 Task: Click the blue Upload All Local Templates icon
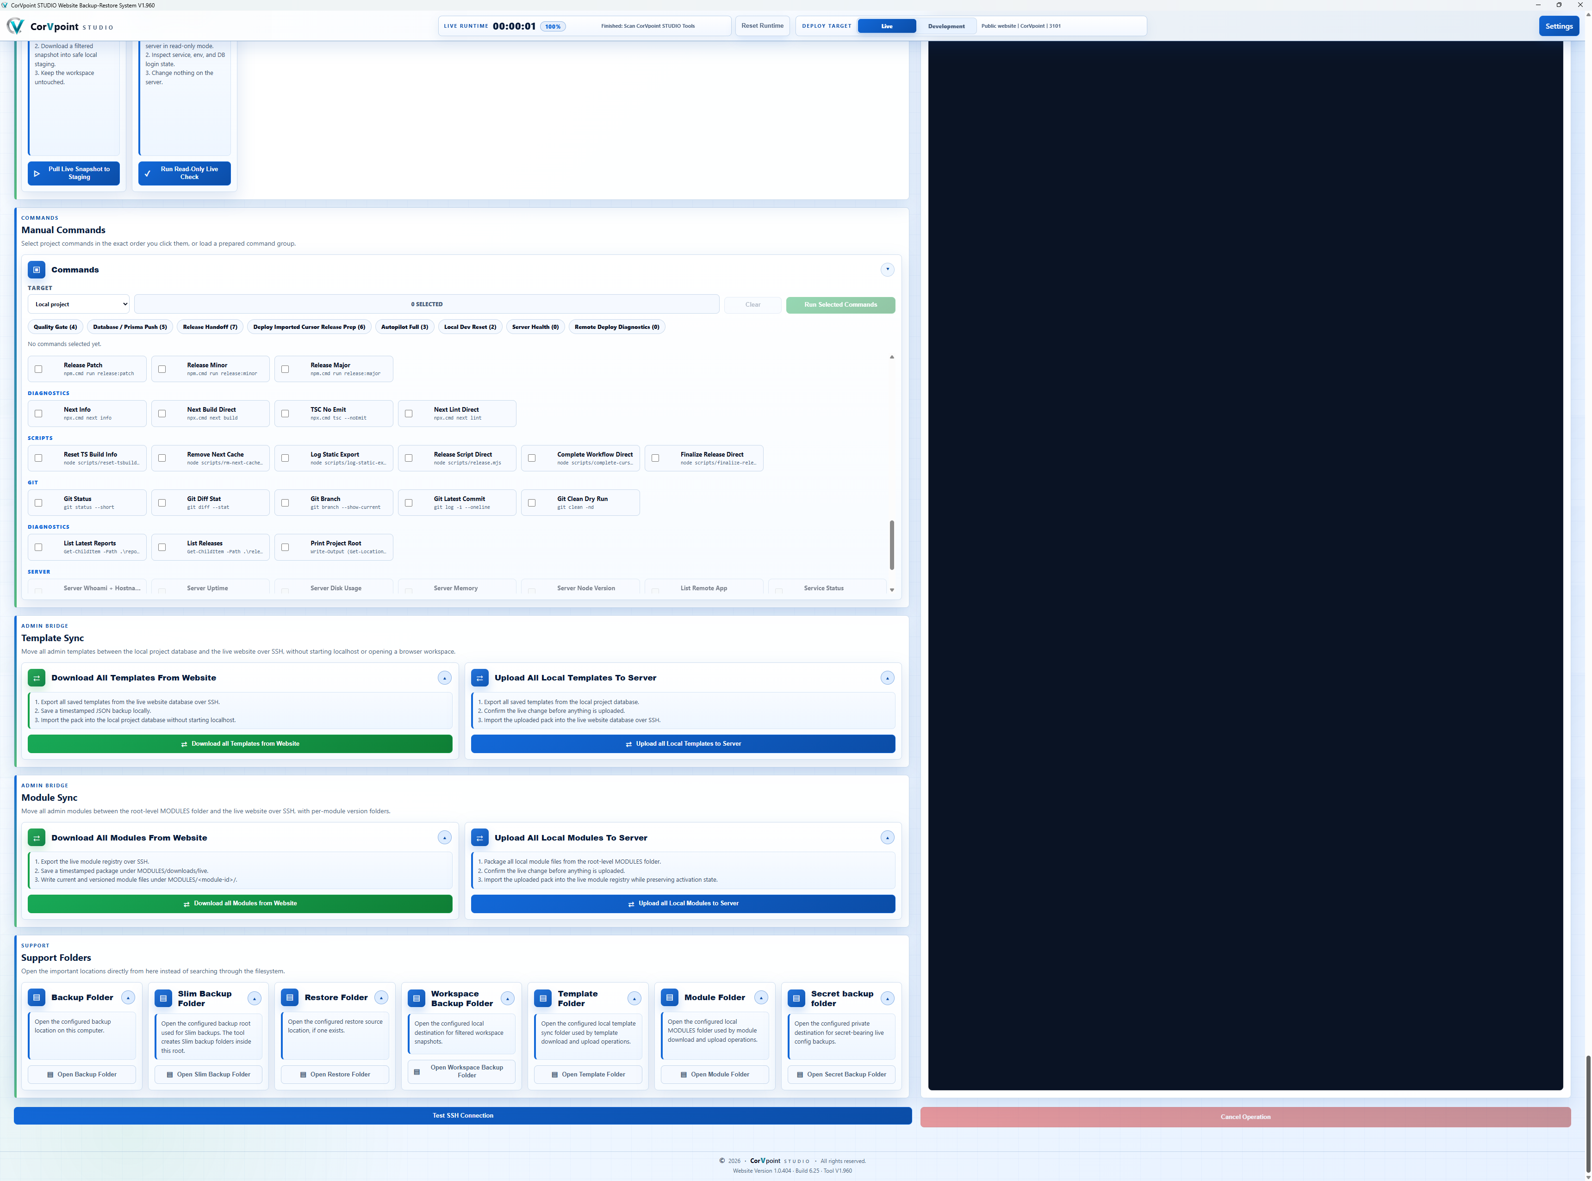click(480, 678)
